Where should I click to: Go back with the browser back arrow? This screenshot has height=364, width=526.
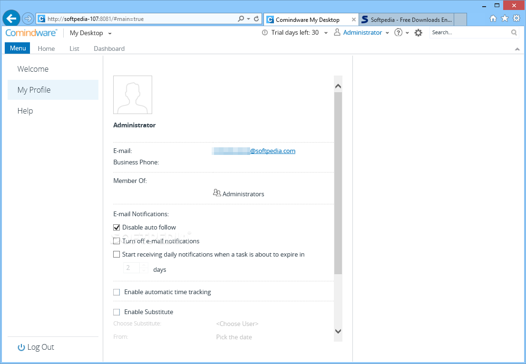(x=11, y=19)
